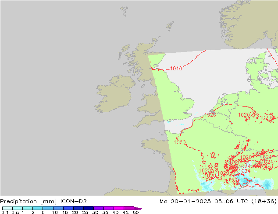Viewport: 278px width, 214px height.
Task: Click the legend value "10"
Action: click(x=55, y=212)
